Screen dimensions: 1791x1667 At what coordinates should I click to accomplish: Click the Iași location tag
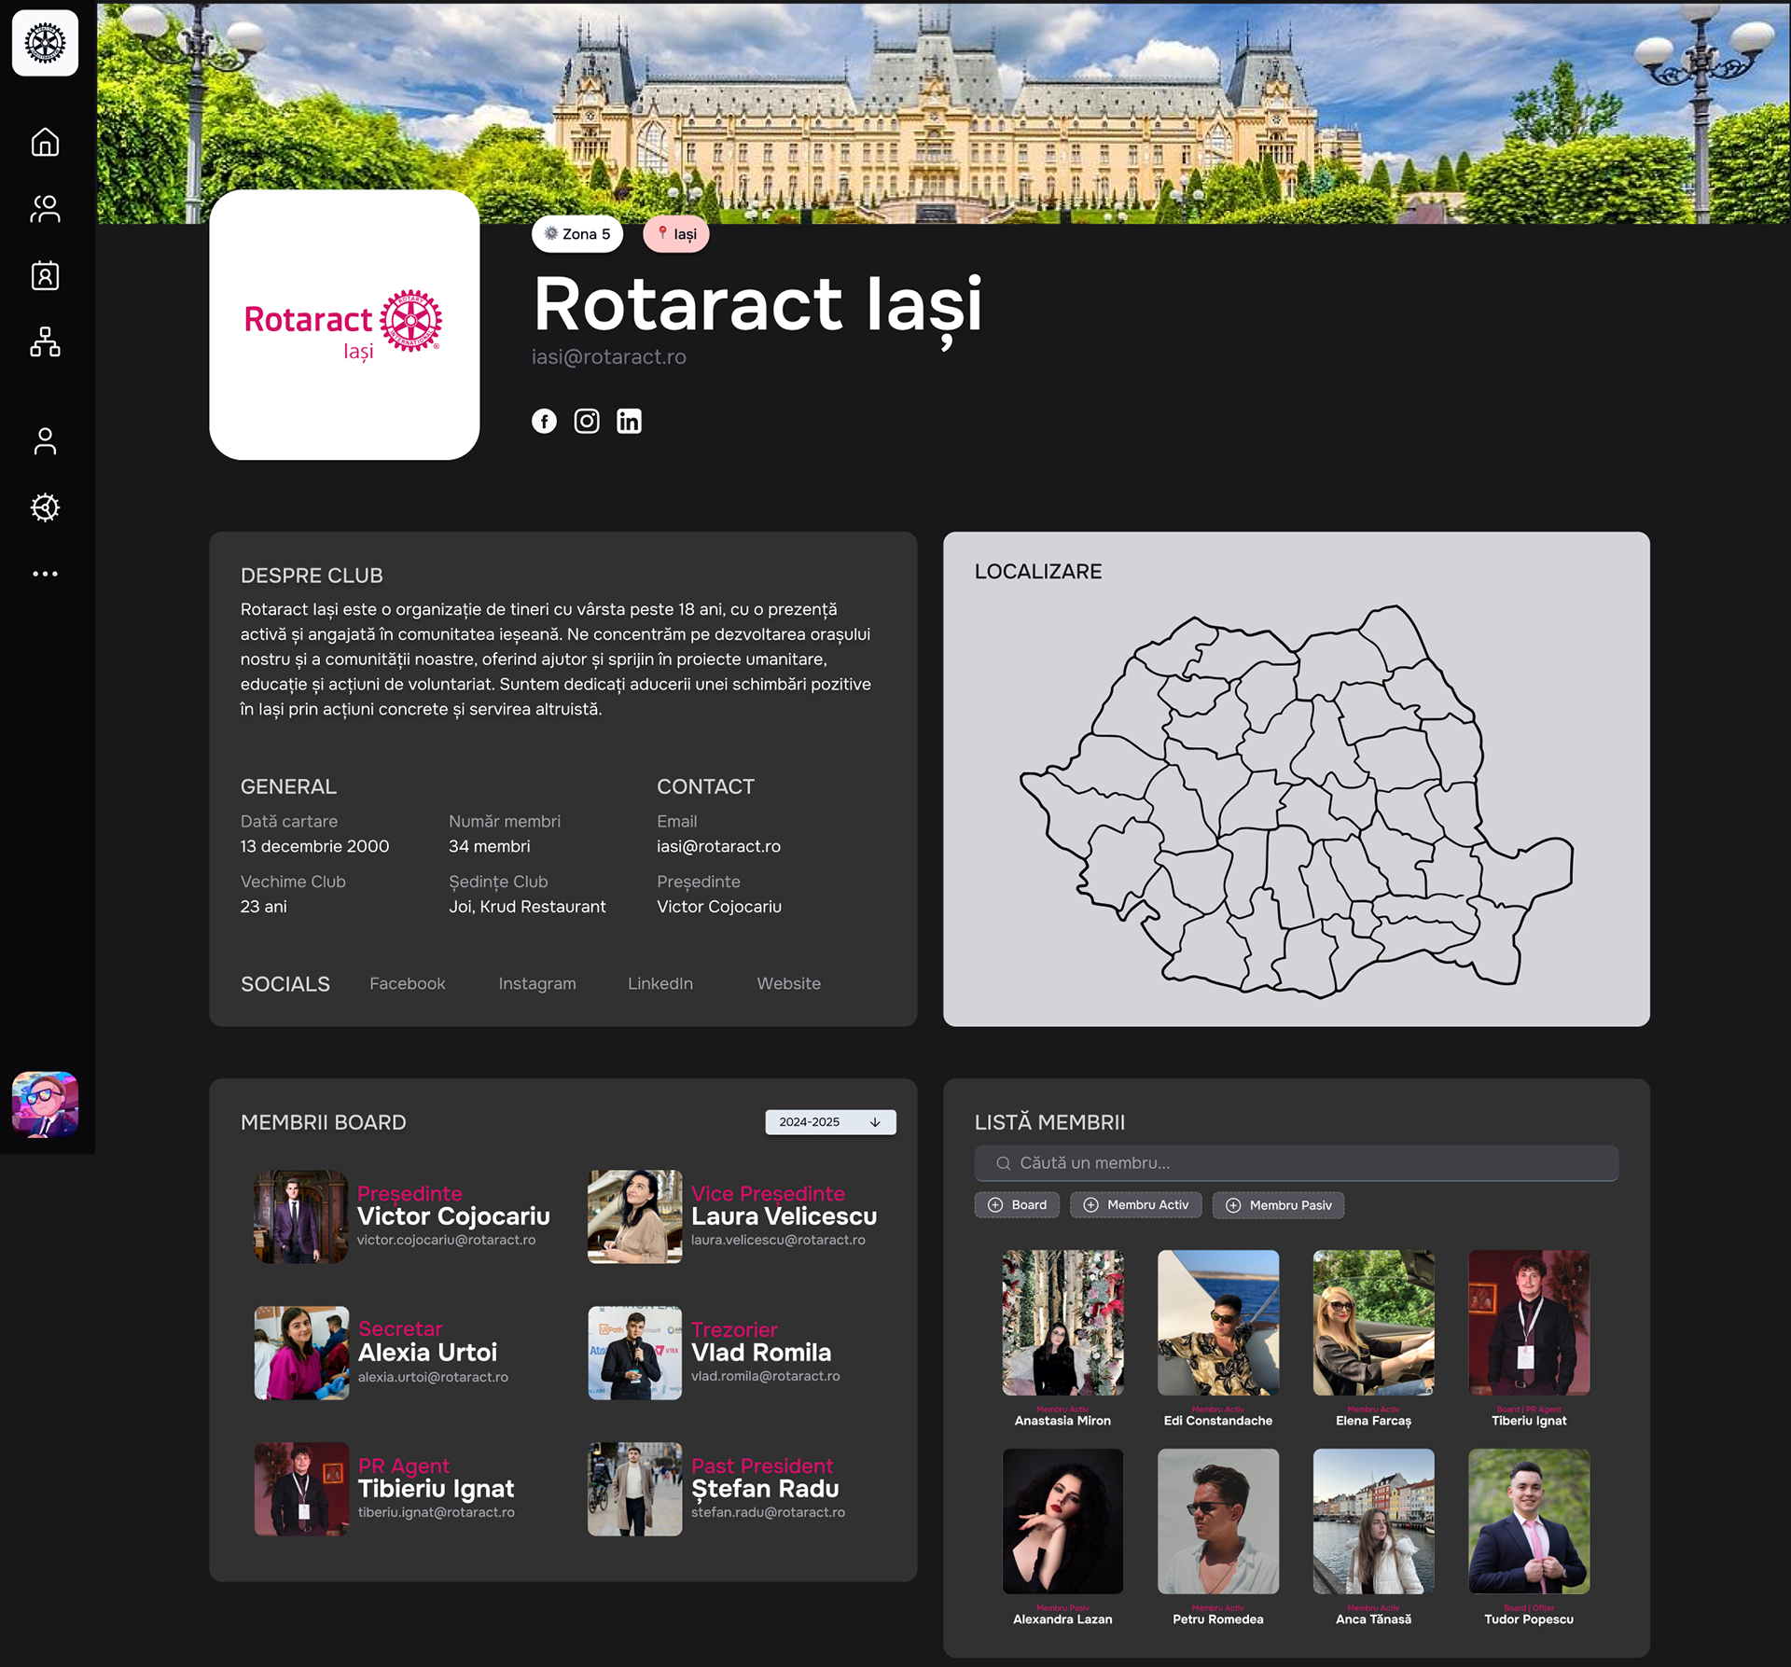676,234
